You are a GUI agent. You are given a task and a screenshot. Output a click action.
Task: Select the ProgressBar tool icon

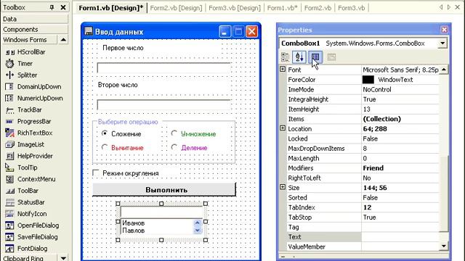(x=9, y=121)
